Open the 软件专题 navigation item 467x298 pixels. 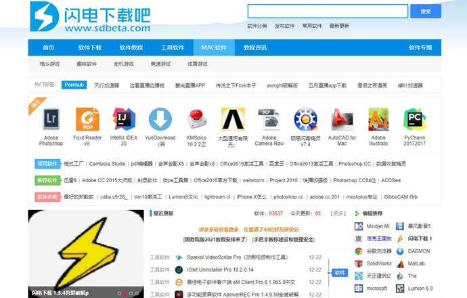[420, 47]
